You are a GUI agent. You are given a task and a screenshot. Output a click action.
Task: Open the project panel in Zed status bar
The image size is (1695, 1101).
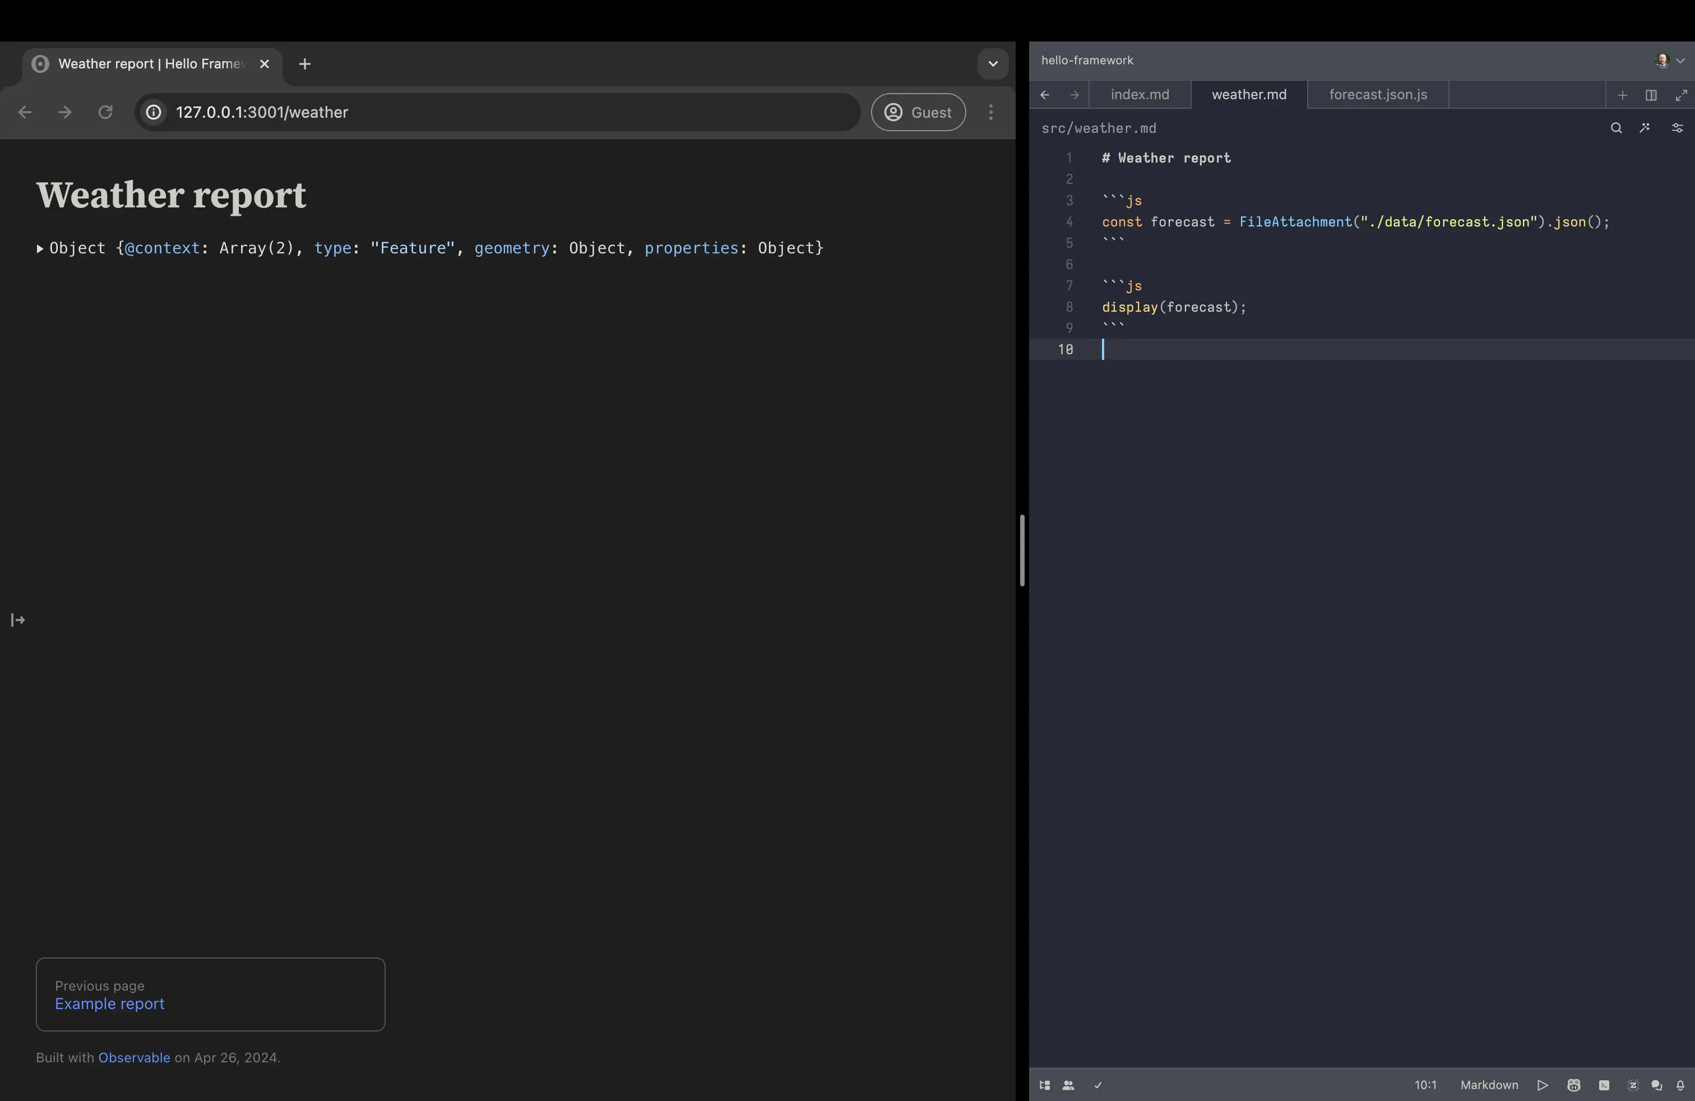coord(1045,1085)
